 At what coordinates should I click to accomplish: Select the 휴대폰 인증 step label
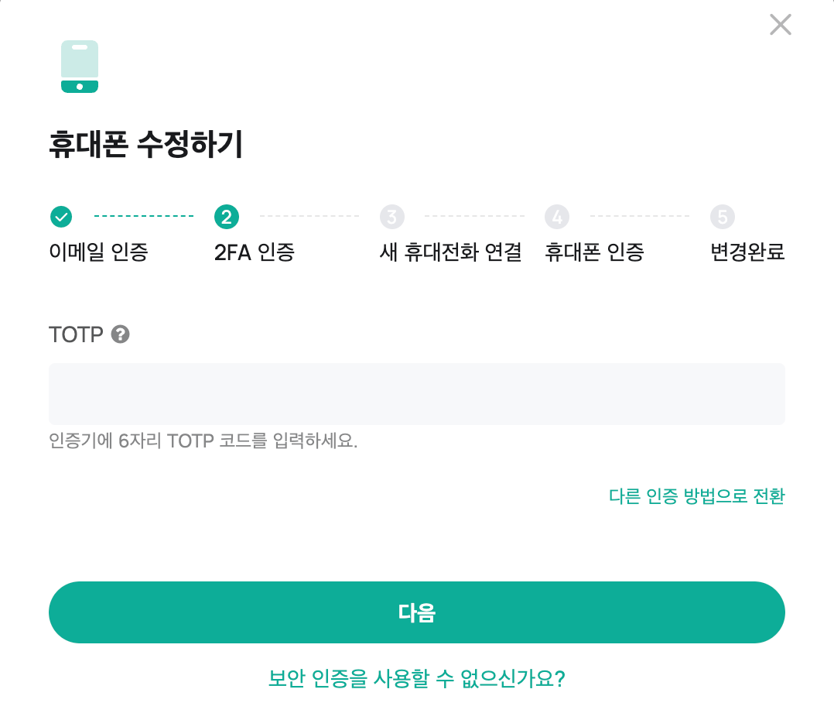pos(594,252)
